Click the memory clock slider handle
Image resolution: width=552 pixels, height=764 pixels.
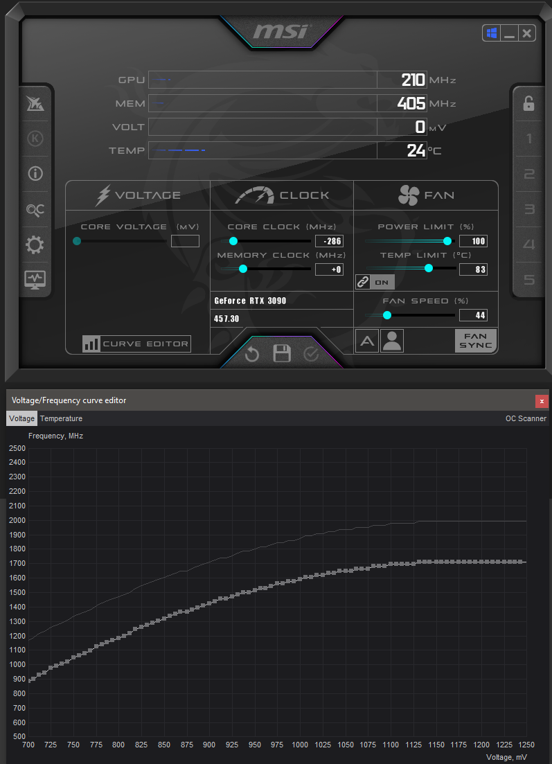[243, 269]
